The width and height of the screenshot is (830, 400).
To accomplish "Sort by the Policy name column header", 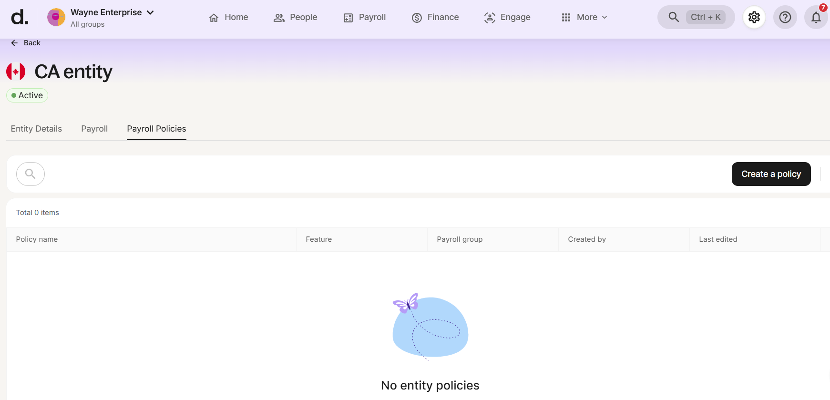I will click(37, 239).
